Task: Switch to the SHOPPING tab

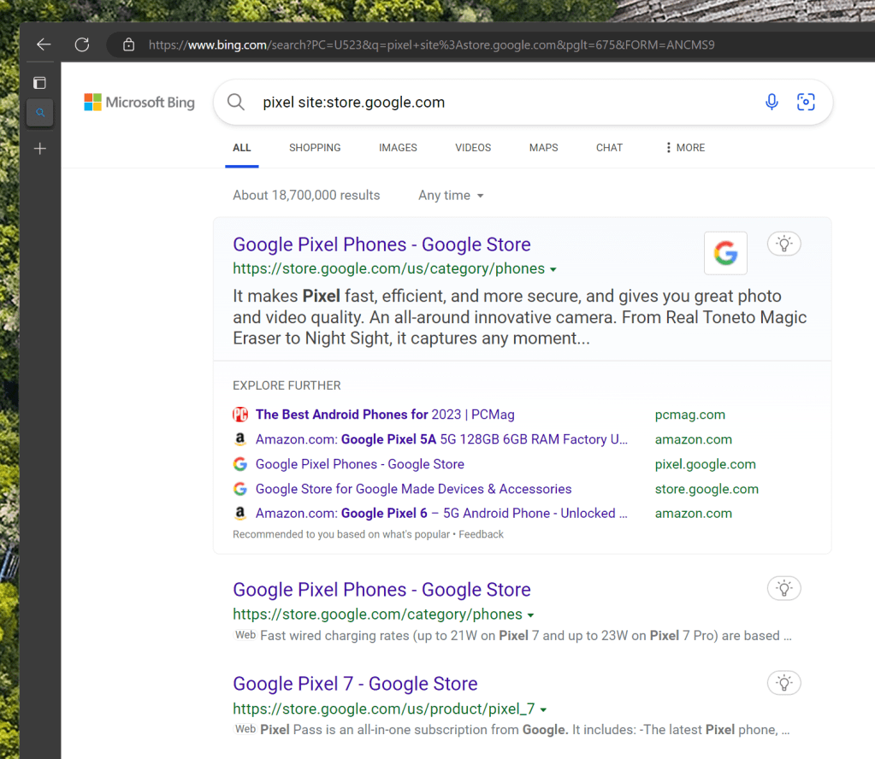Action: pyautogui.click(x=315, y=148)
